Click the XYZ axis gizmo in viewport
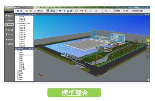 [39, 74]
